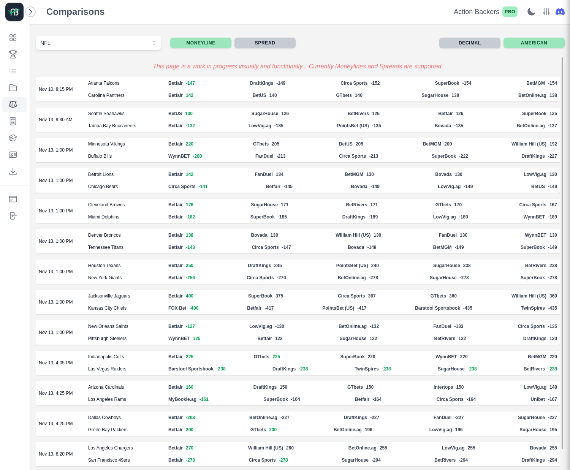The height and width of the screenshot is (470, 570).
Task: Click Kansas City Chiefs team name
Action: [x=107, y=308]
